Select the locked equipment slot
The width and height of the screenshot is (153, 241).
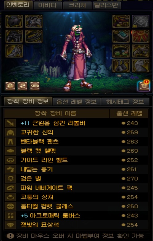141,22
